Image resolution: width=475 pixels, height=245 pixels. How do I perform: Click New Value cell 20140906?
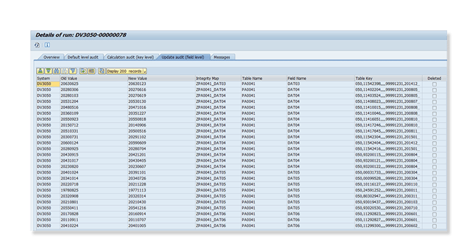[x=161, y=125]
